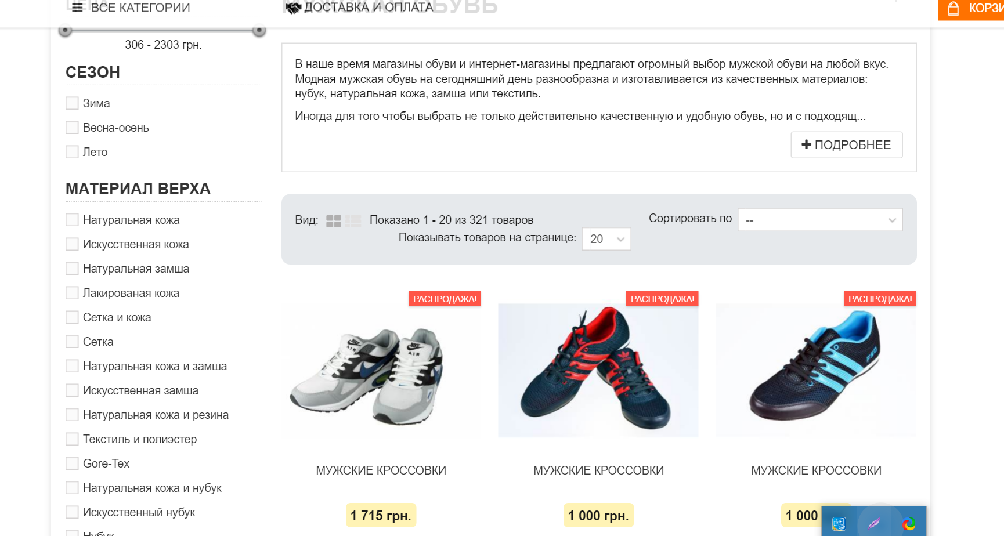The width and height of the screenshot is (1004, 536).
Task: Open the Intel graphics tray icon
Action: 839,524
